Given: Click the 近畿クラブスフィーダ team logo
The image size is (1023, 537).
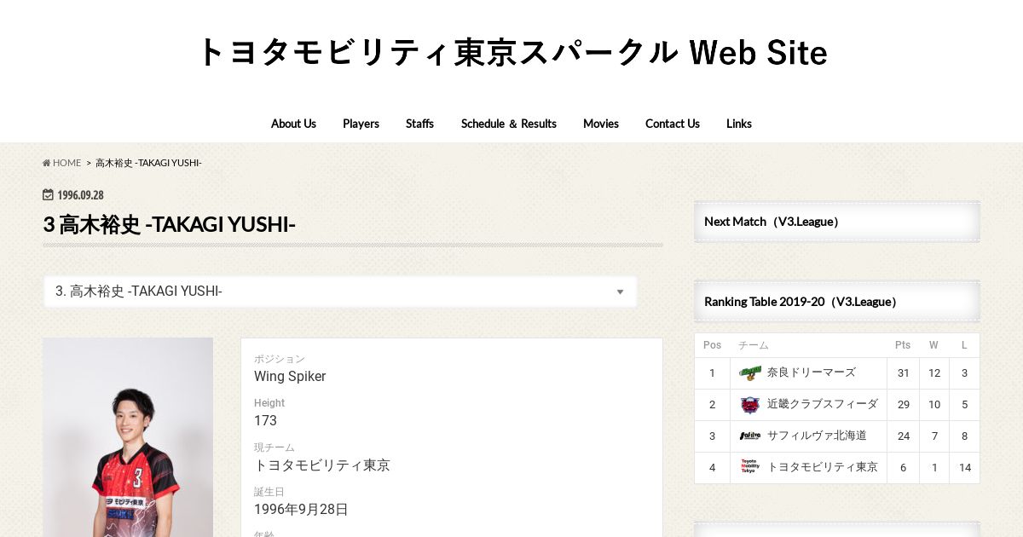Looking at the screenshot, I should 750,404.
